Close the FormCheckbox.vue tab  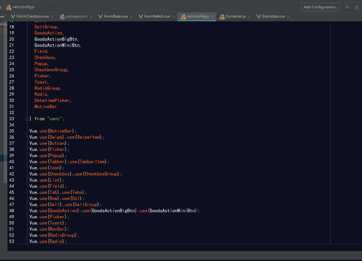[52, 17]
